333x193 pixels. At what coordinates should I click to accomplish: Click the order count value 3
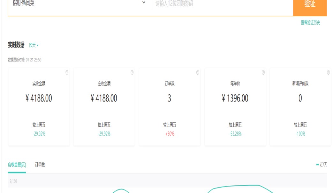pyautogui.click(x=170, y=98)
